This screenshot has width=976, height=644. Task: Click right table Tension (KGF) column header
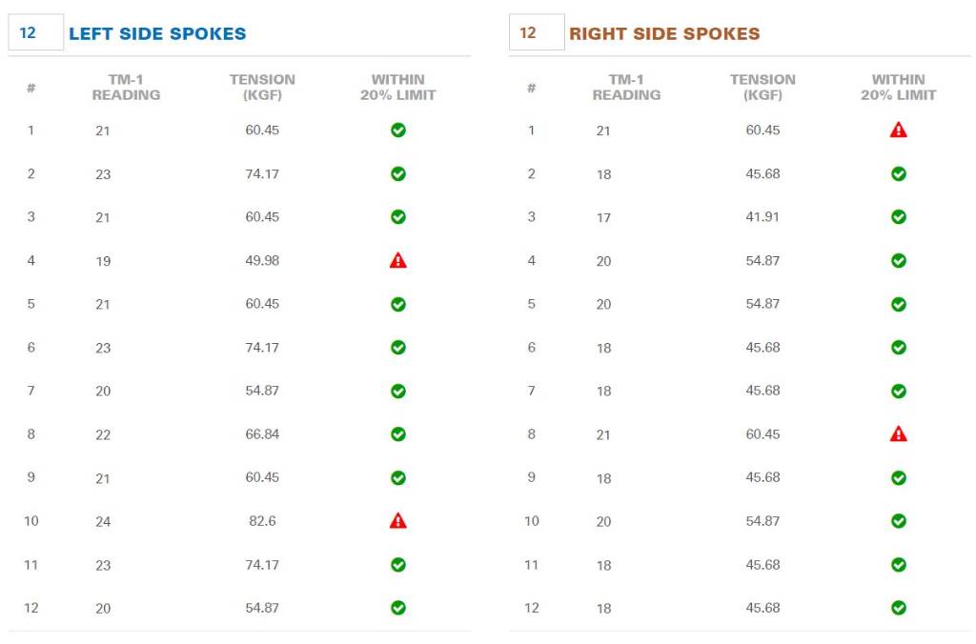[762, 87]
